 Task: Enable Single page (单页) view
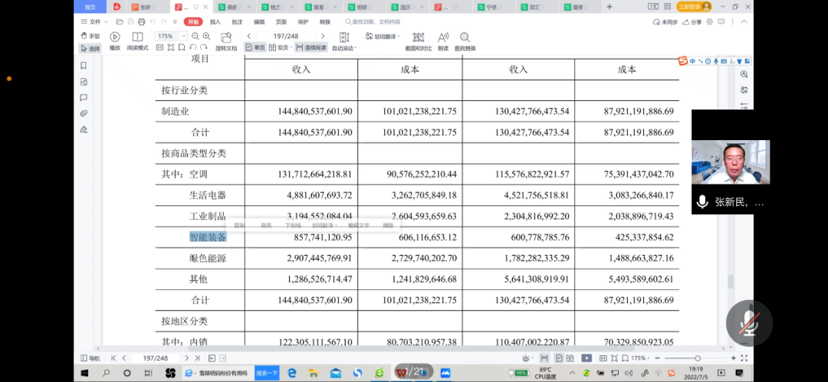point(255,47)
